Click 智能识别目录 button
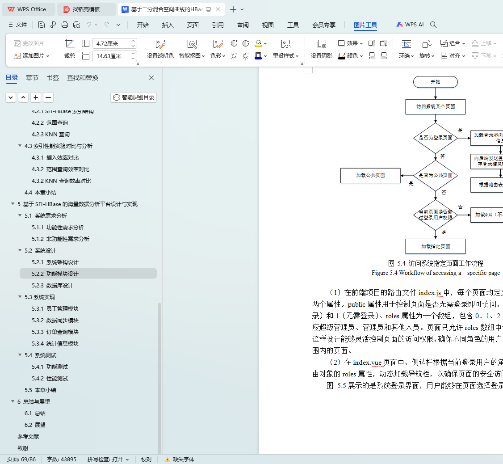The image size is (503, 464). pyautogui.click(x=134, y=97)
